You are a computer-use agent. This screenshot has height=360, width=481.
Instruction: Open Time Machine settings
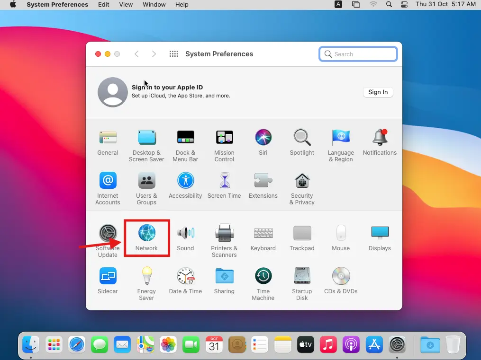pos(263,284)
